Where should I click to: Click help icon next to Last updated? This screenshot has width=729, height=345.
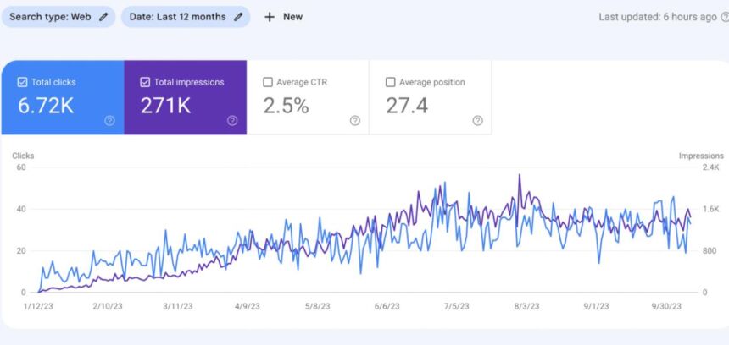click(724, 17)
